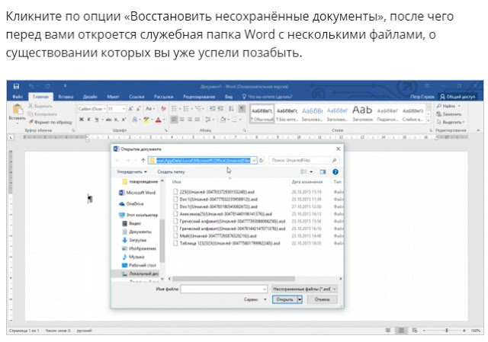Toggle the preview pane icon in the dialog
This screenshot has height=342, width=488.
(x=322, y=173)
